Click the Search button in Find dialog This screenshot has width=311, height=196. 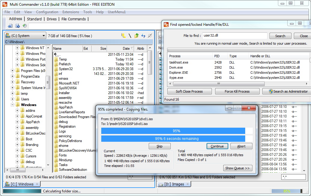coord(280,36)
